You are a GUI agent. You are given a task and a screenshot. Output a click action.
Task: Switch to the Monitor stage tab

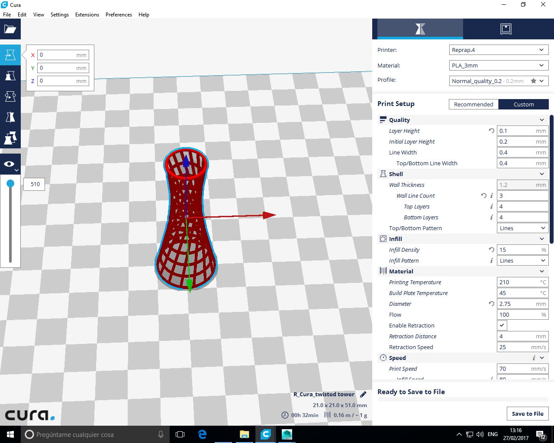click(x=506, y=29)
